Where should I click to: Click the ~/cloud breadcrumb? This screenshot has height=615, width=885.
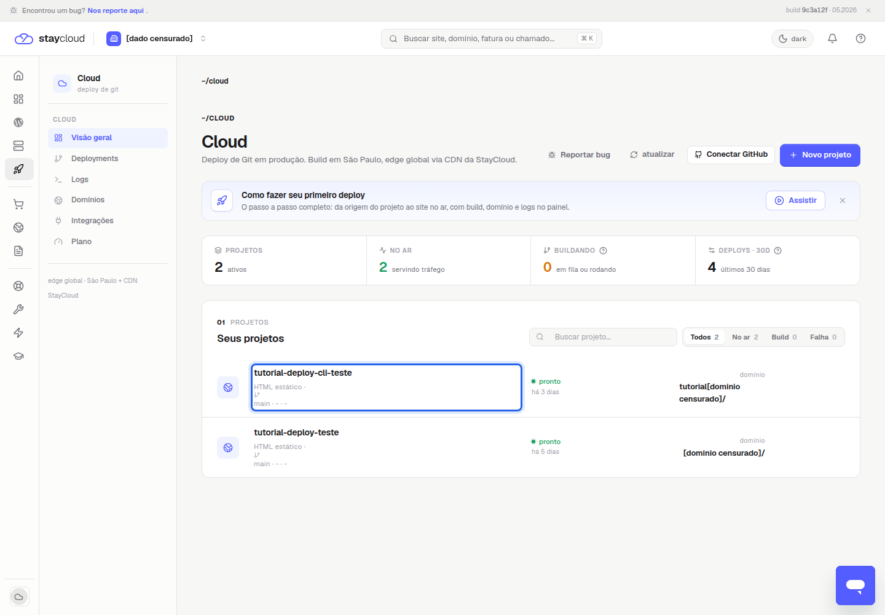tap(215, 81)
